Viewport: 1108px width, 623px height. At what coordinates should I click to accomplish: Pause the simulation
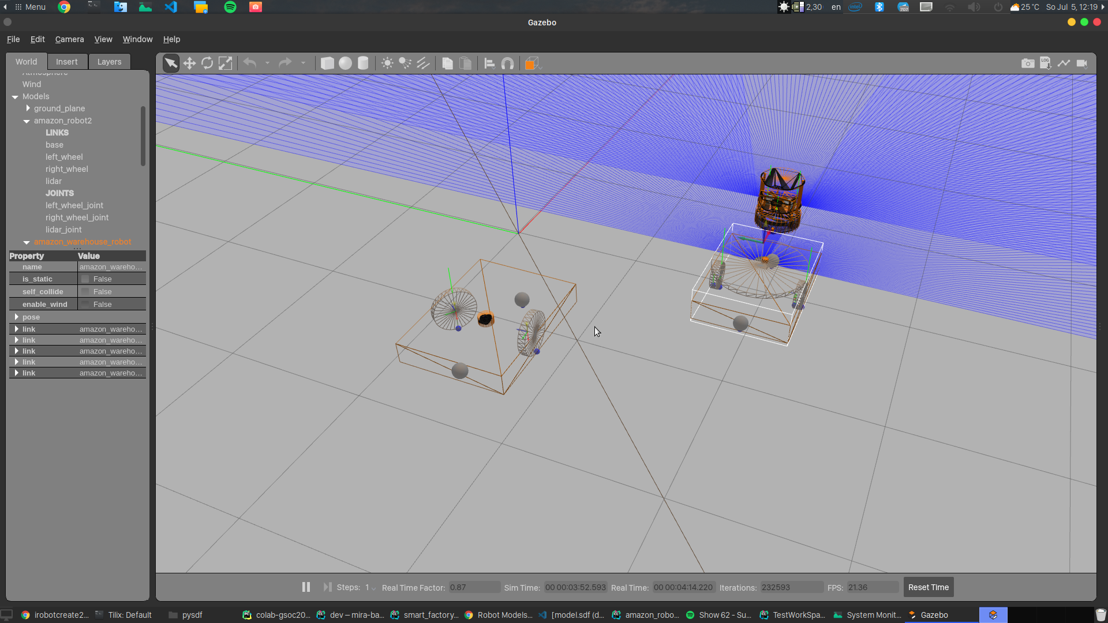306,587
